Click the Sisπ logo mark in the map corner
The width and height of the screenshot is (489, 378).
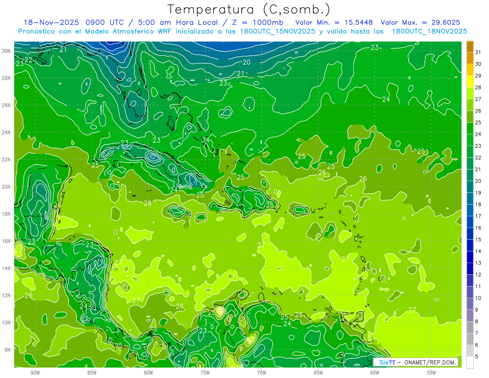pyautogui.click(x=387, y=362)
